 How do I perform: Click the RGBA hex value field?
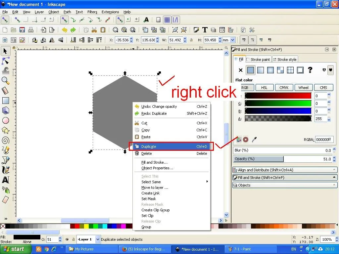[324, 140]
